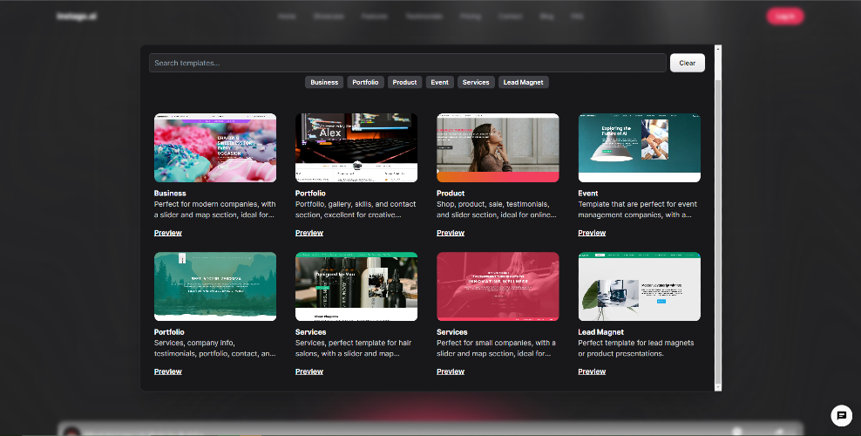The width and height of the screenshot is (861, 436).
Task: Select the Business donuts template thumbnail
Action: (x=215, y=147)
